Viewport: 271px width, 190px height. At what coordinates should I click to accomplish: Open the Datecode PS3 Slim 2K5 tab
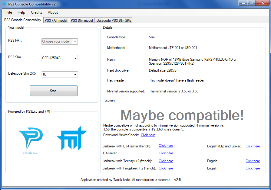coord(114,21)
